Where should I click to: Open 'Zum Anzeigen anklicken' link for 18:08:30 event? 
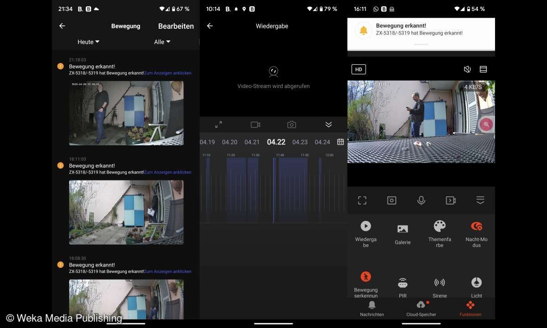pyautogui.click(x=168, y=272)
